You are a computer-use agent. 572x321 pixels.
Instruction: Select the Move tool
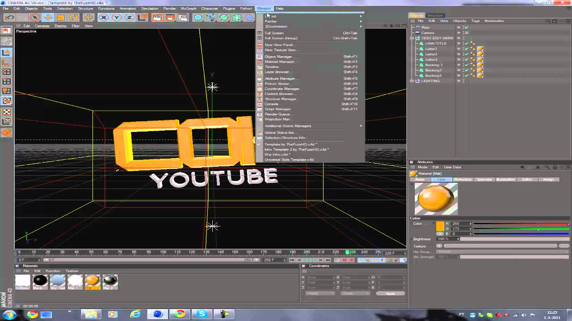pyautogui.click(x=47, y=18)
